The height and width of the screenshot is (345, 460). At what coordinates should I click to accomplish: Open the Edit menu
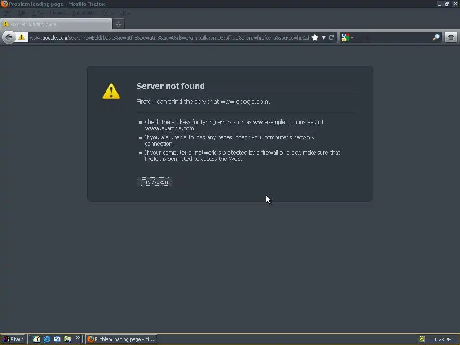[x=21, y=13]
